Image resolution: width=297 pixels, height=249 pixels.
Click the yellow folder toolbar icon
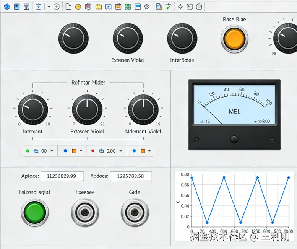pos(98,7)
